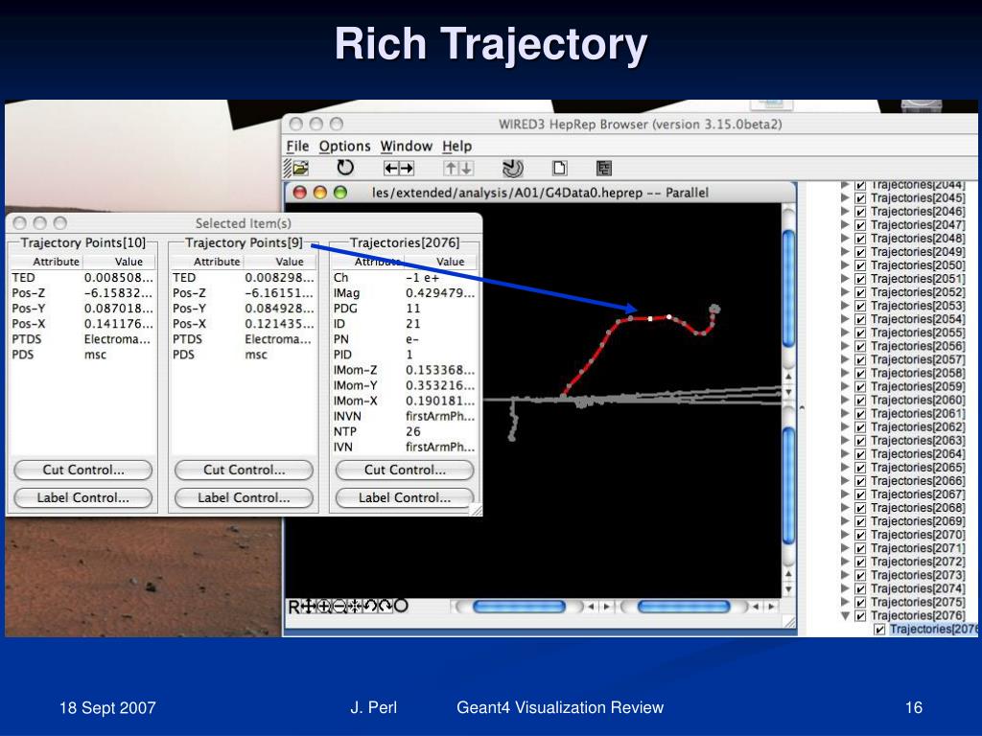This screenshot has height=736, width=982.
Task: Expand the Trajectories[2074] tree node
Action: pos(845,588)
